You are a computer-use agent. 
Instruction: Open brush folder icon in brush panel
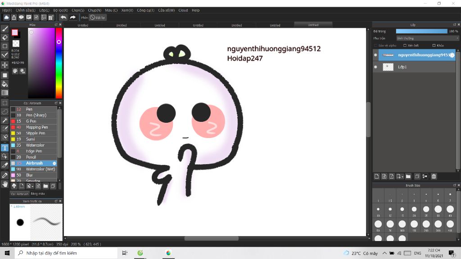[45, 186]
